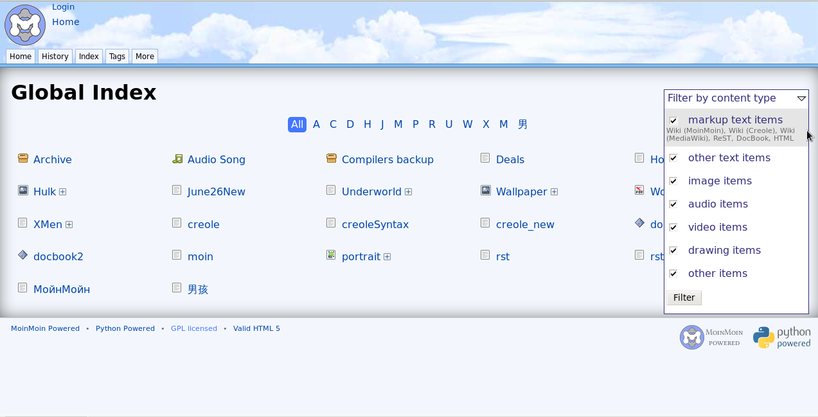This screenshot has height=417, width=818.
Task: Click the drawing icon beside portrait
Action: [x=332, y=255]
